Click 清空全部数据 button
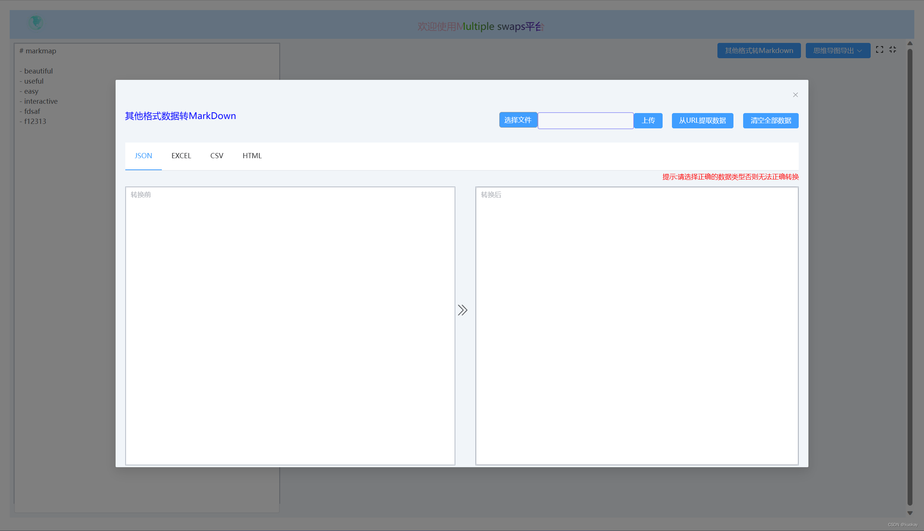The height and width of the screenshot is (531, 924). 770,121
